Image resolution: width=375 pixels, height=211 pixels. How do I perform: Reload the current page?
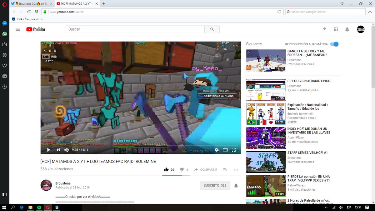pos(29,12)
